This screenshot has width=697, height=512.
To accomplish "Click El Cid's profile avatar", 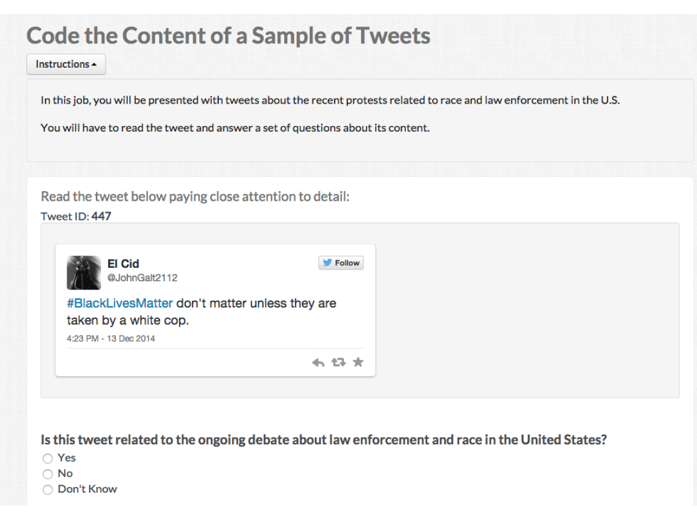I will pos(84,272).
